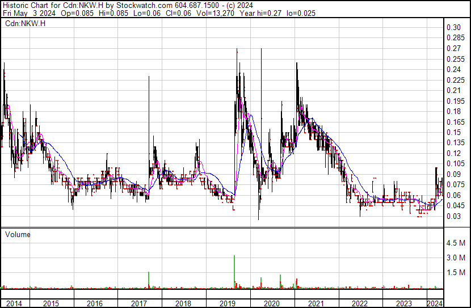Image resolution: width=471 pixels, height=308 pixels.
Task: Click the 0.24 price axis label
Action: click(x=453, y=69)
